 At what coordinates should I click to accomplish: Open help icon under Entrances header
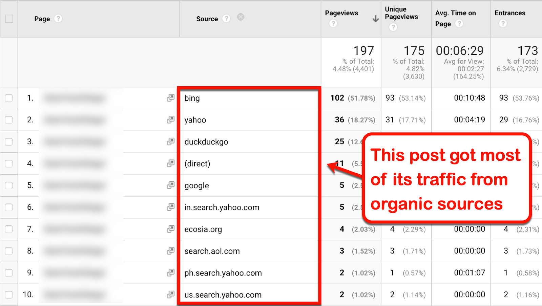(x=503, y=23)
